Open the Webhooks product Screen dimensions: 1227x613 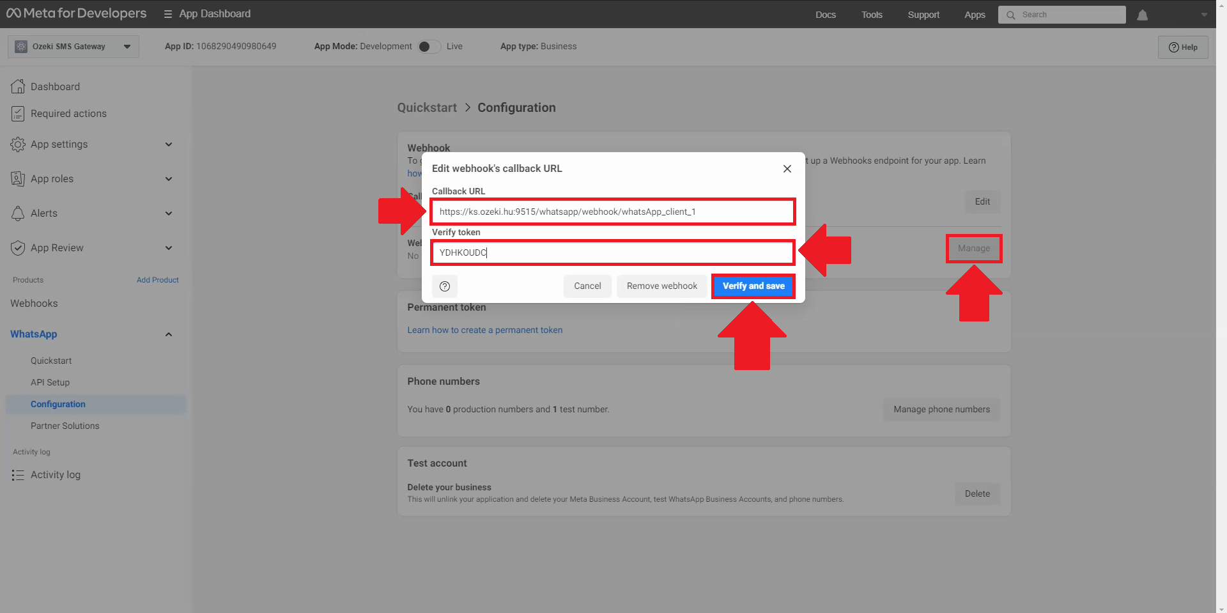click(x=34, y=304)
